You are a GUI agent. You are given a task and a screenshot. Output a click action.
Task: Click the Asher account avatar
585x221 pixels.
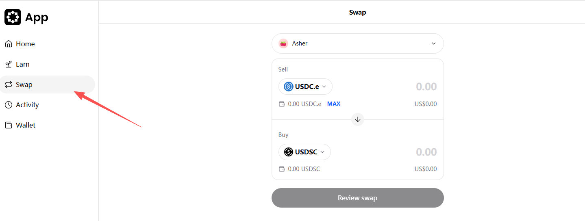(283, 43)
